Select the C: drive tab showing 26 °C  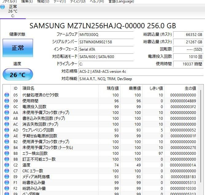coord(13,11)
